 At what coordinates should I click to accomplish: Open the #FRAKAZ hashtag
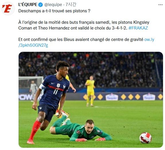[138, 28]
